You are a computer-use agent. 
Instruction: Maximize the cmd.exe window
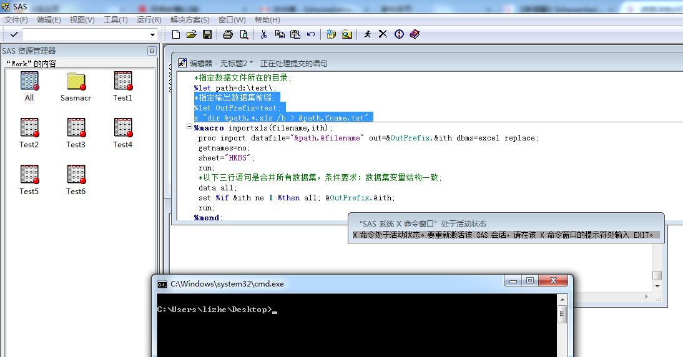coord(529,281)
